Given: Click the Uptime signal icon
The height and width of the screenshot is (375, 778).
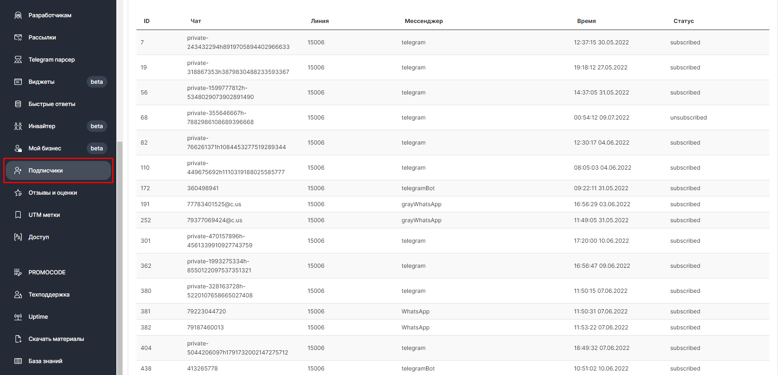Looking at the screenshot, I should (x=18, y=317).
